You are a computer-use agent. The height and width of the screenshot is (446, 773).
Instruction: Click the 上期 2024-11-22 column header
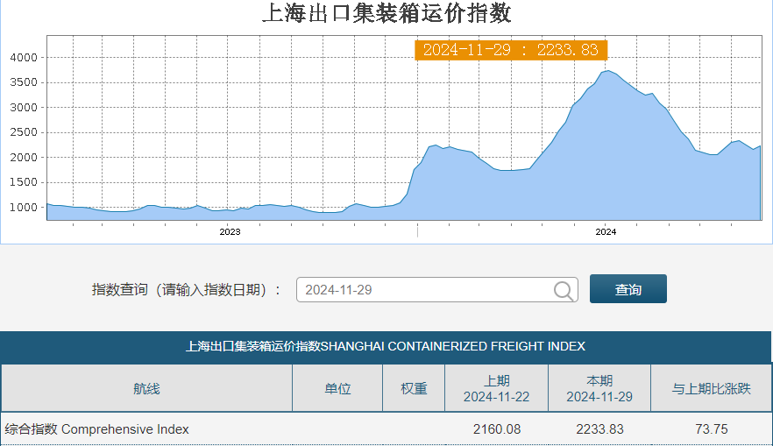click(496, 388)
